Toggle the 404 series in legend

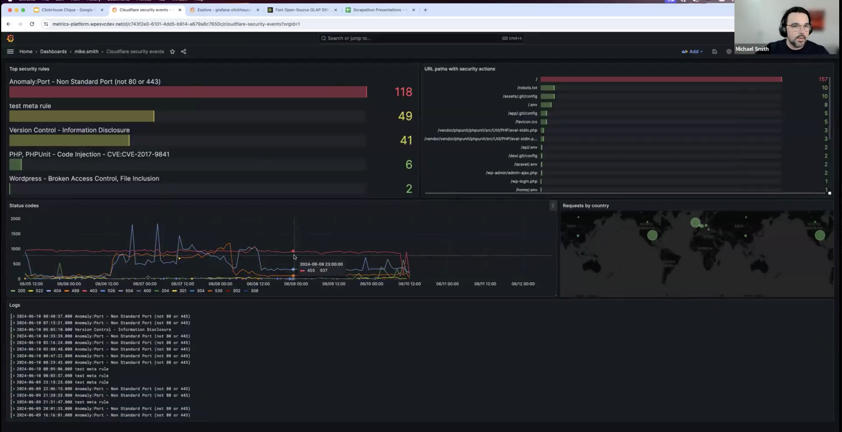point(57,291)
